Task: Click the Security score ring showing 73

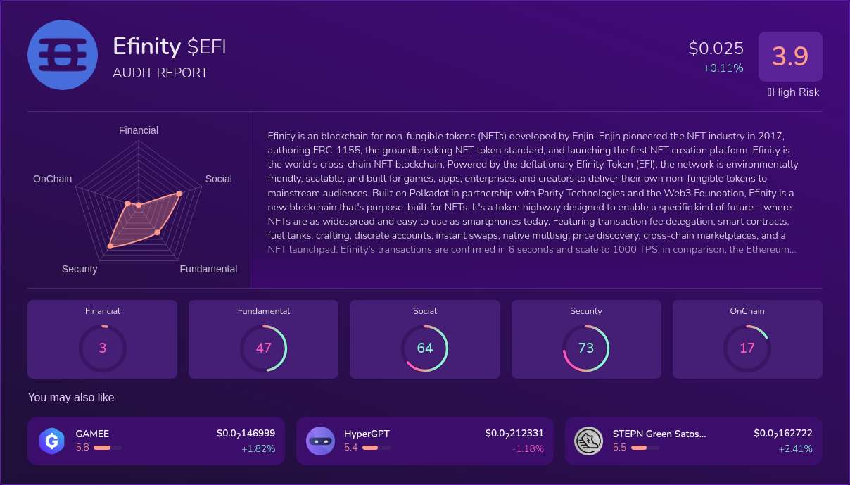Action: click(x=586, y=348)
